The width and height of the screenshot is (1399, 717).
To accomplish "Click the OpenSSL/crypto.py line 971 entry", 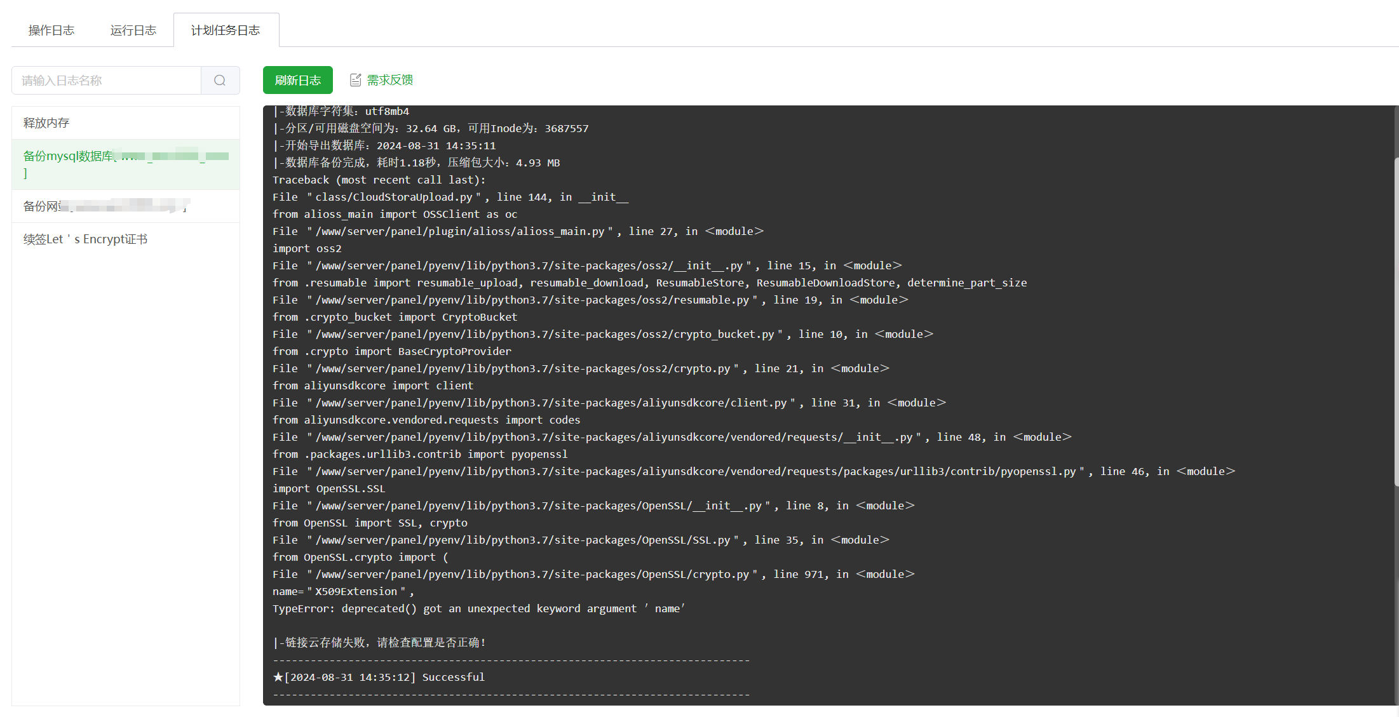I will pyautogui.click(x=593, y=574).
